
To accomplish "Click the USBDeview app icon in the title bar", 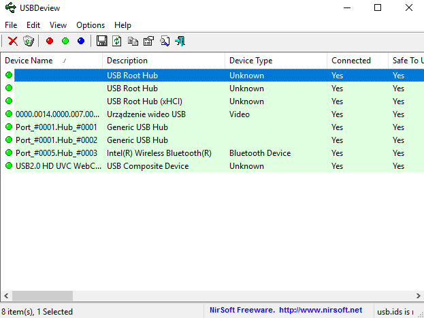I will click(11, 8).
